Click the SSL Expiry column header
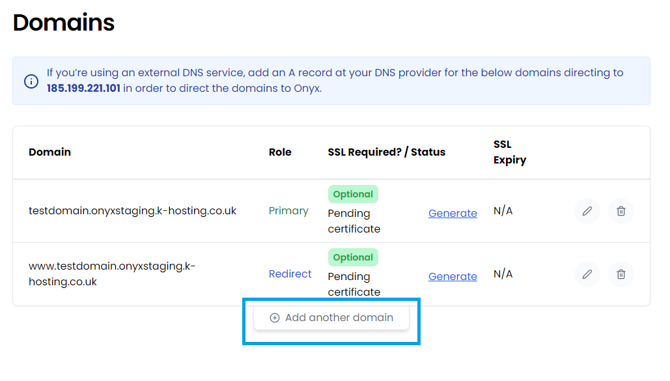 [510, 152]
